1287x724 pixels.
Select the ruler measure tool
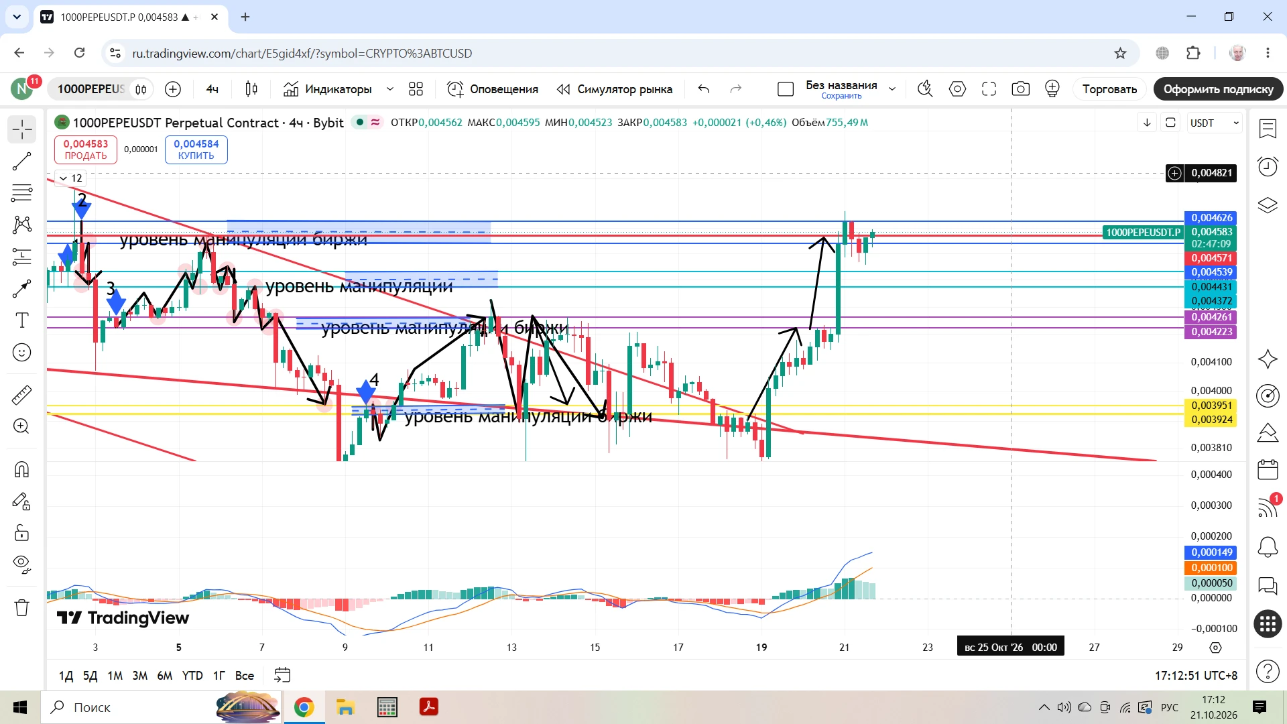pos(22,395)
